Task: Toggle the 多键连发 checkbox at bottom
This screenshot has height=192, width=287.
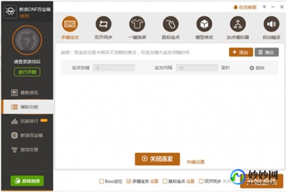Action: (129, 181)
